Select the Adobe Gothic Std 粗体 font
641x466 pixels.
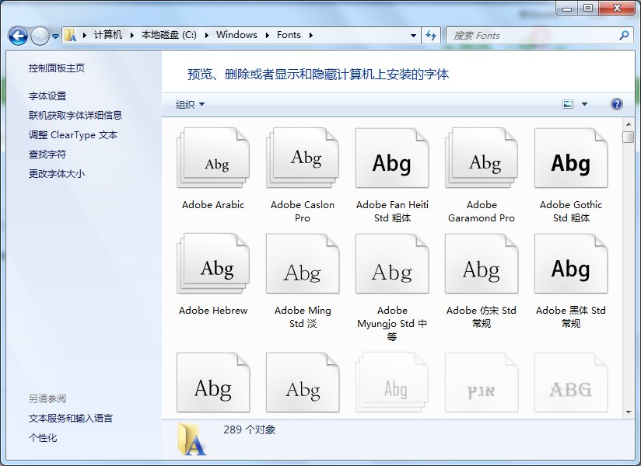click(x=570, y=158)
